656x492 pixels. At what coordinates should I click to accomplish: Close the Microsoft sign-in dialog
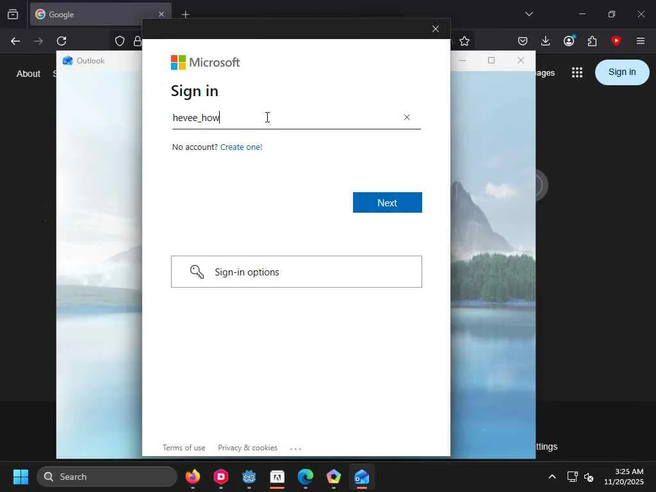coord(436,28)
